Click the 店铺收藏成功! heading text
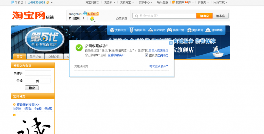This screenshot has height=134, width=264. coord(96,46)
